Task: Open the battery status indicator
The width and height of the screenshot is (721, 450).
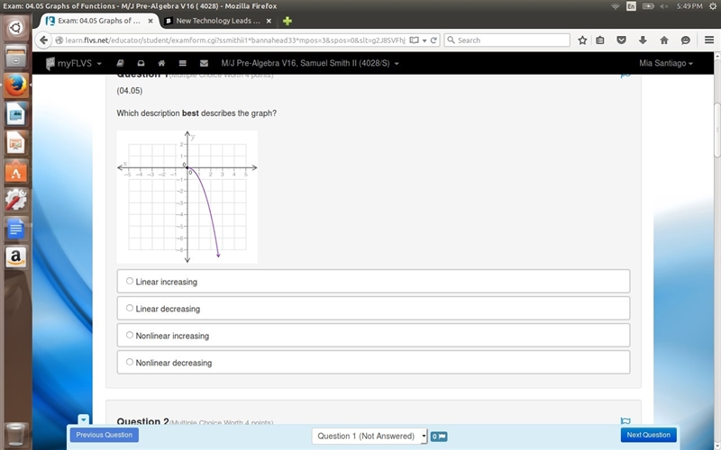Action: (x=648, y=6)
